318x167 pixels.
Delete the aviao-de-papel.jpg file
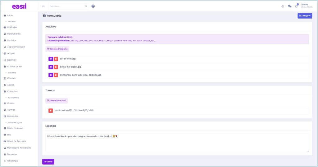[x=56, y=67]
